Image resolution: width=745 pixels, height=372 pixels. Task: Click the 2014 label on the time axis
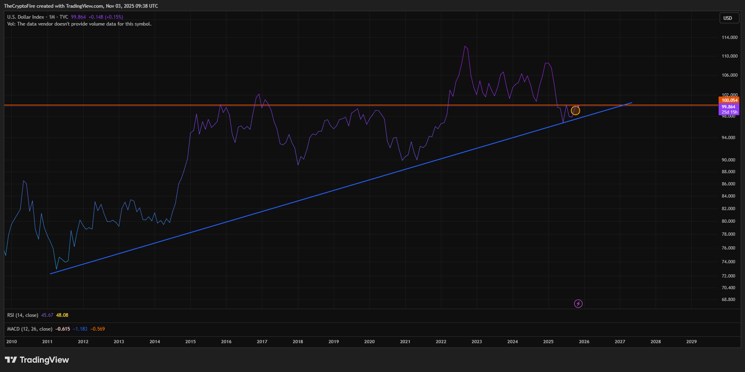[155, 342]
